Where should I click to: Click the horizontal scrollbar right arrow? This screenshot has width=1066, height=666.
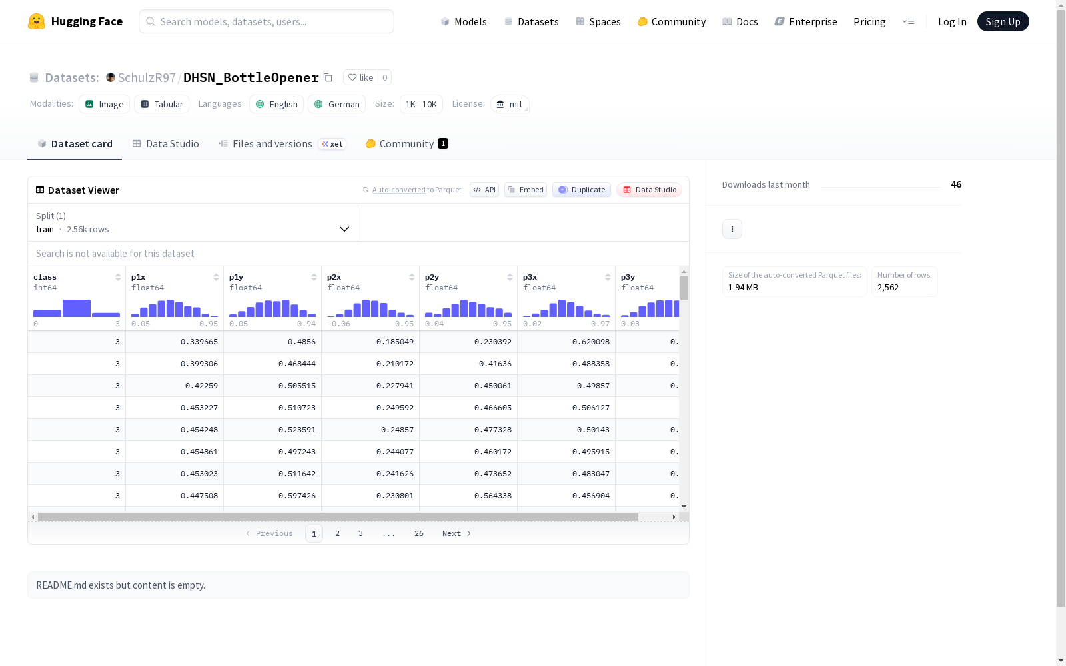674,517
